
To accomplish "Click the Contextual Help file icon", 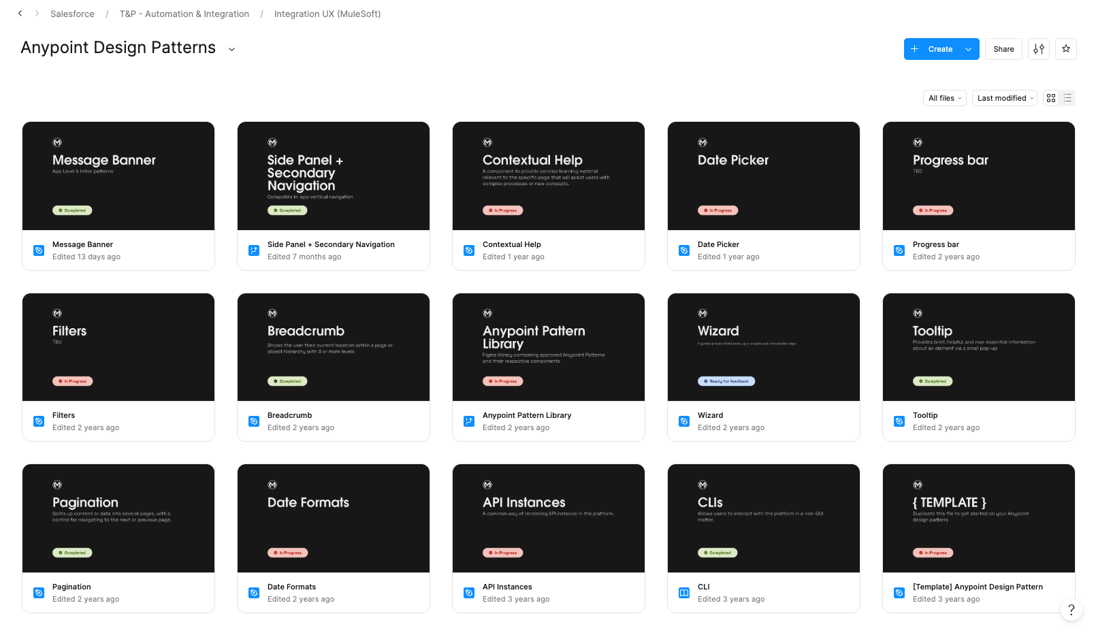I will tap(469, 250).
